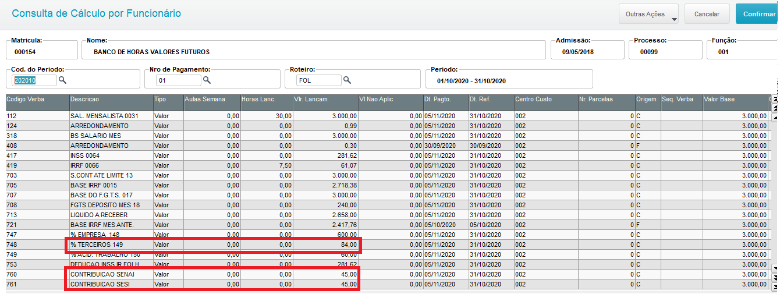Click the Consulta de Cálculo por Funcionário title

[x=97, y=13]
